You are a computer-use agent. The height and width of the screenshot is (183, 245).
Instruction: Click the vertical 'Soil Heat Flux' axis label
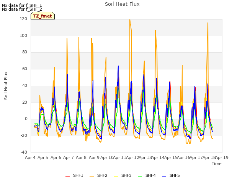coord(6,85)
